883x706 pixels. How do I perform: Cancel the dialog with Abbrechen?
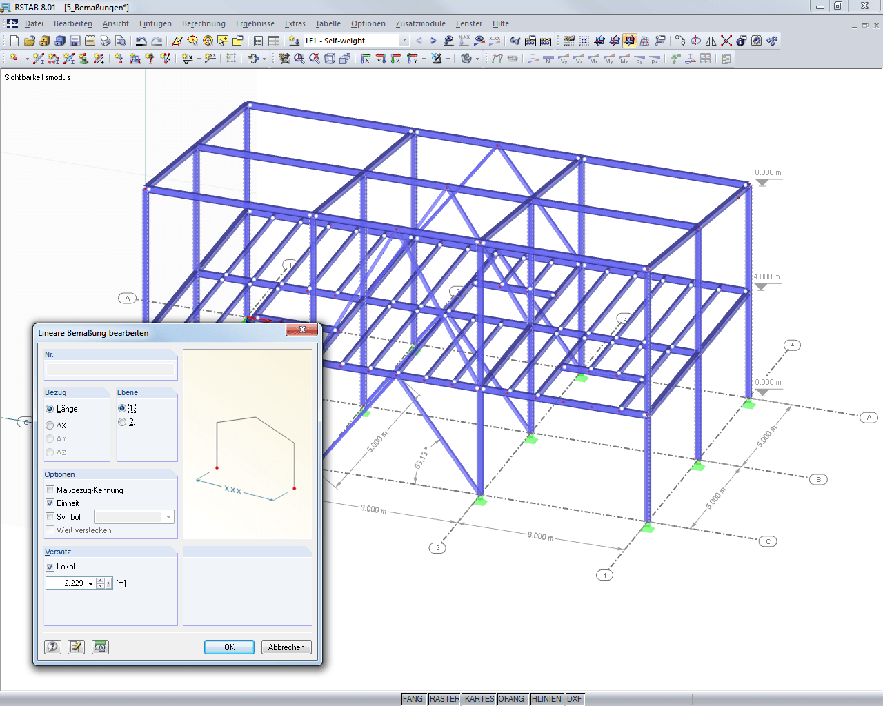pyautogui.click(x=286, y=647)
